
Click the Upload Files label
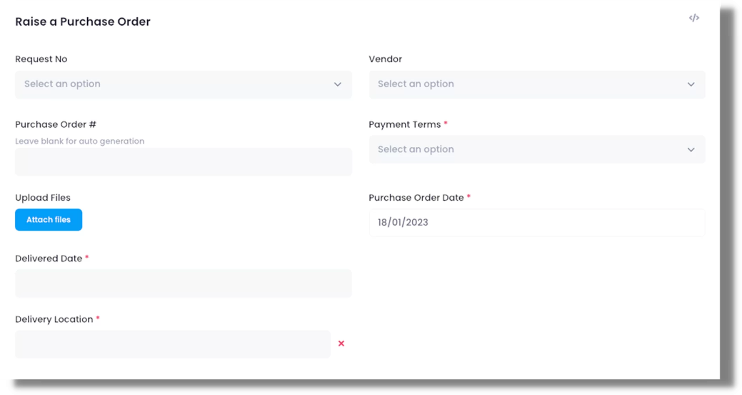[x=43, y=197]
